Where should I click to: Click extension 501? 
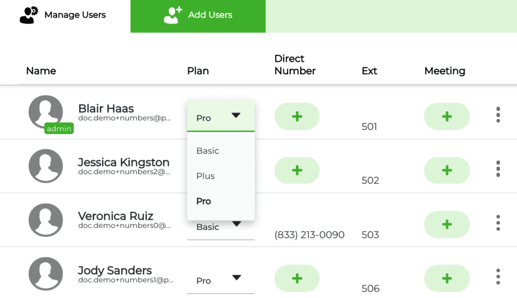pyautogui.click(x=369, y=127)
